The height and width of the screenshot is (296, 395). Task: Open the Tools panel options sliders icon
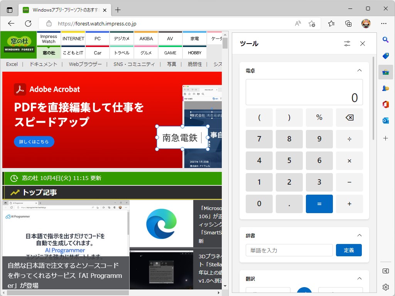347,44
